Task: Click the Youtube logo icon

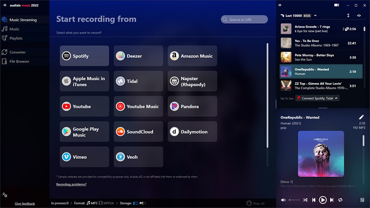Action: point(66,106)
